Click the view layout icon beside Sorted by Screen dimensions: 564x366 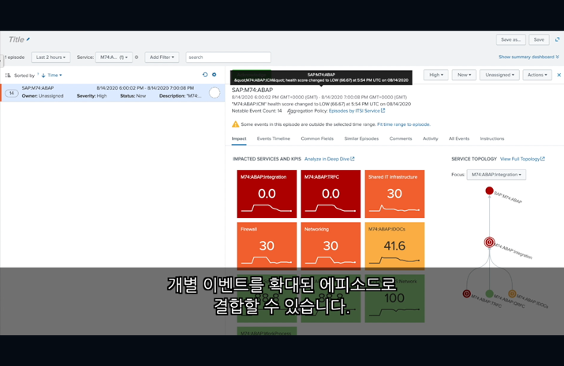pos(8,75)
